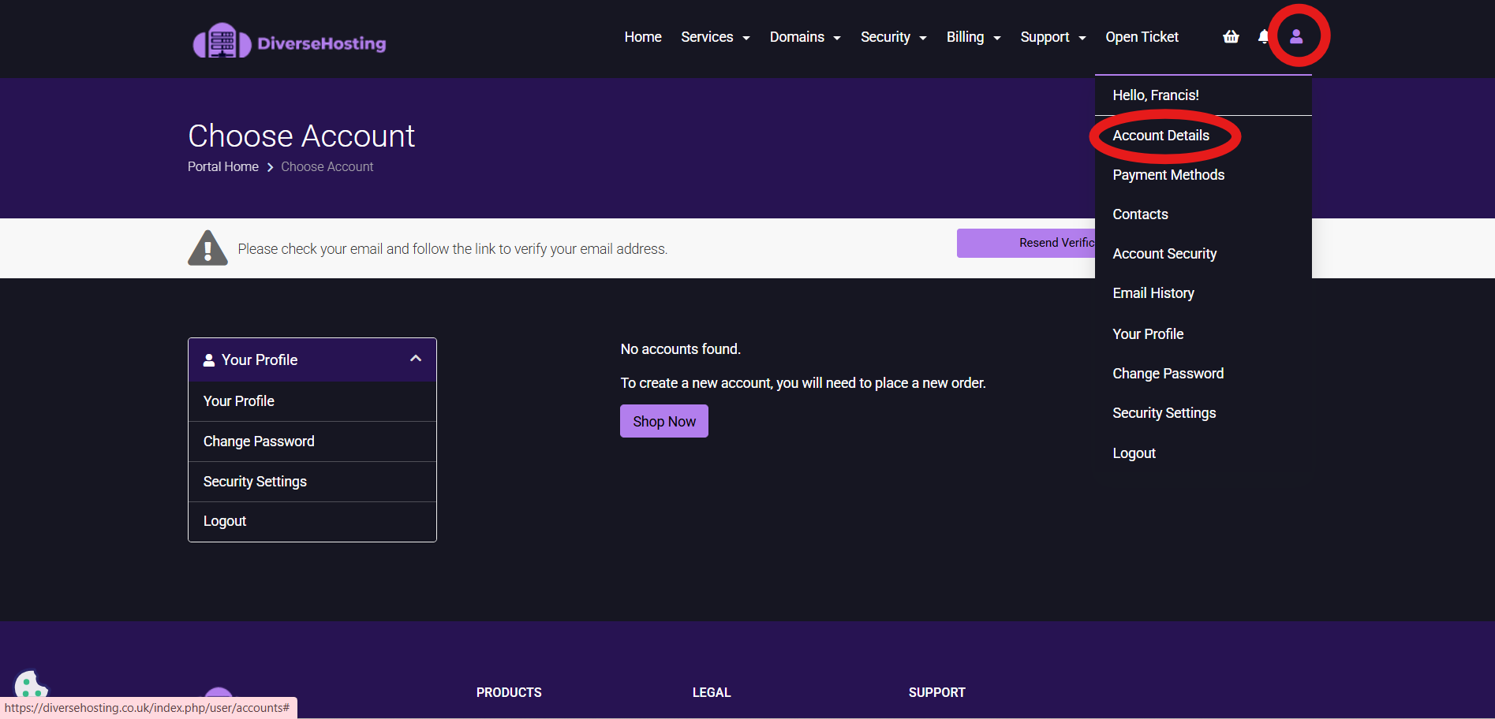Click Open Ticket in navigation bar
The width and height of the screenshot is (1495, 719).
(x=1142, y=37)
